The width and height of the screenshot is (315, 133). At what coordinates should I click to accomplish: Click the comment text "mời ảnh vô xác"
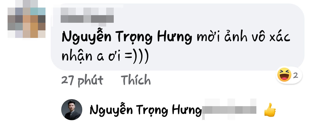tap(243, 37)
